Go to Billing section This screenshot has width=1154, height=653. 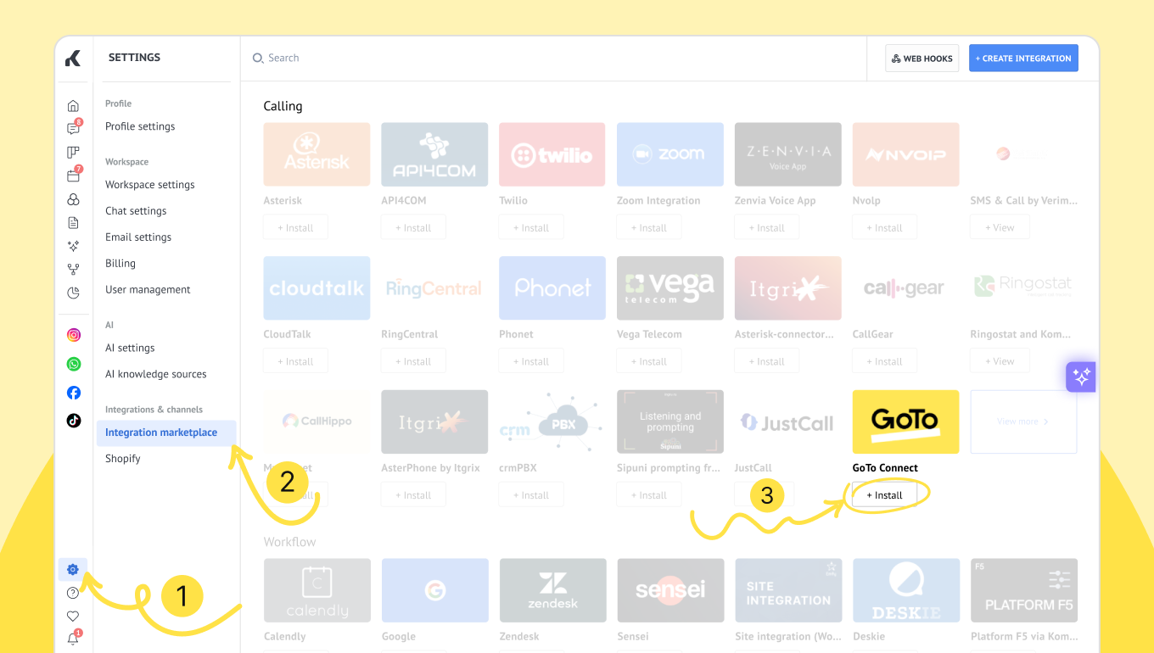120,264
